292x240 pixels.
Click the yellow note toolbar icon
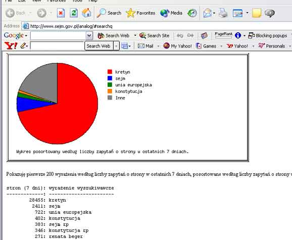pos(257,13)
